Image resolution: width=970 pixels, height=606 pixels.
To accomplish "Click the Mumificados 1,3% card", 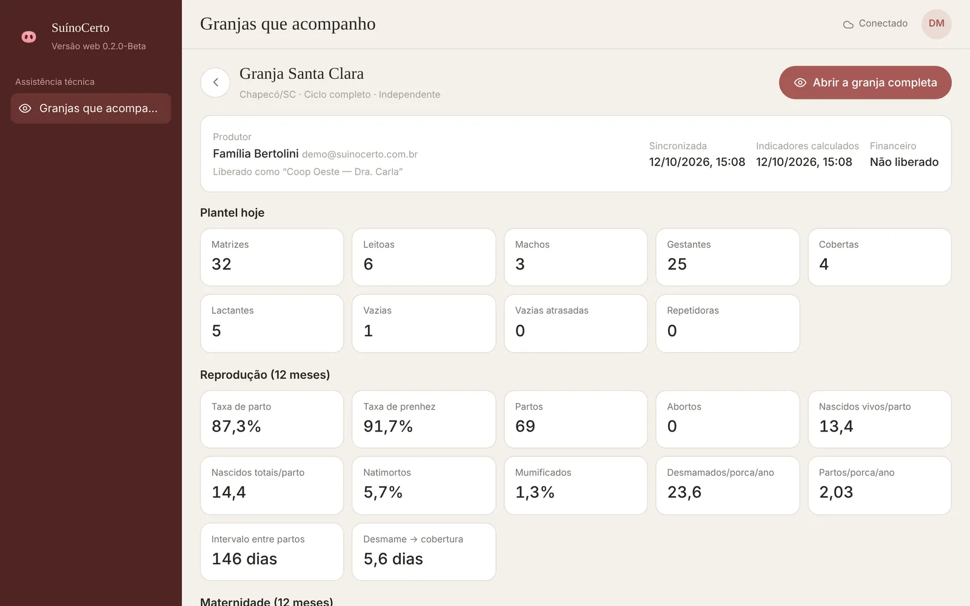I will (x=575, y=485).
